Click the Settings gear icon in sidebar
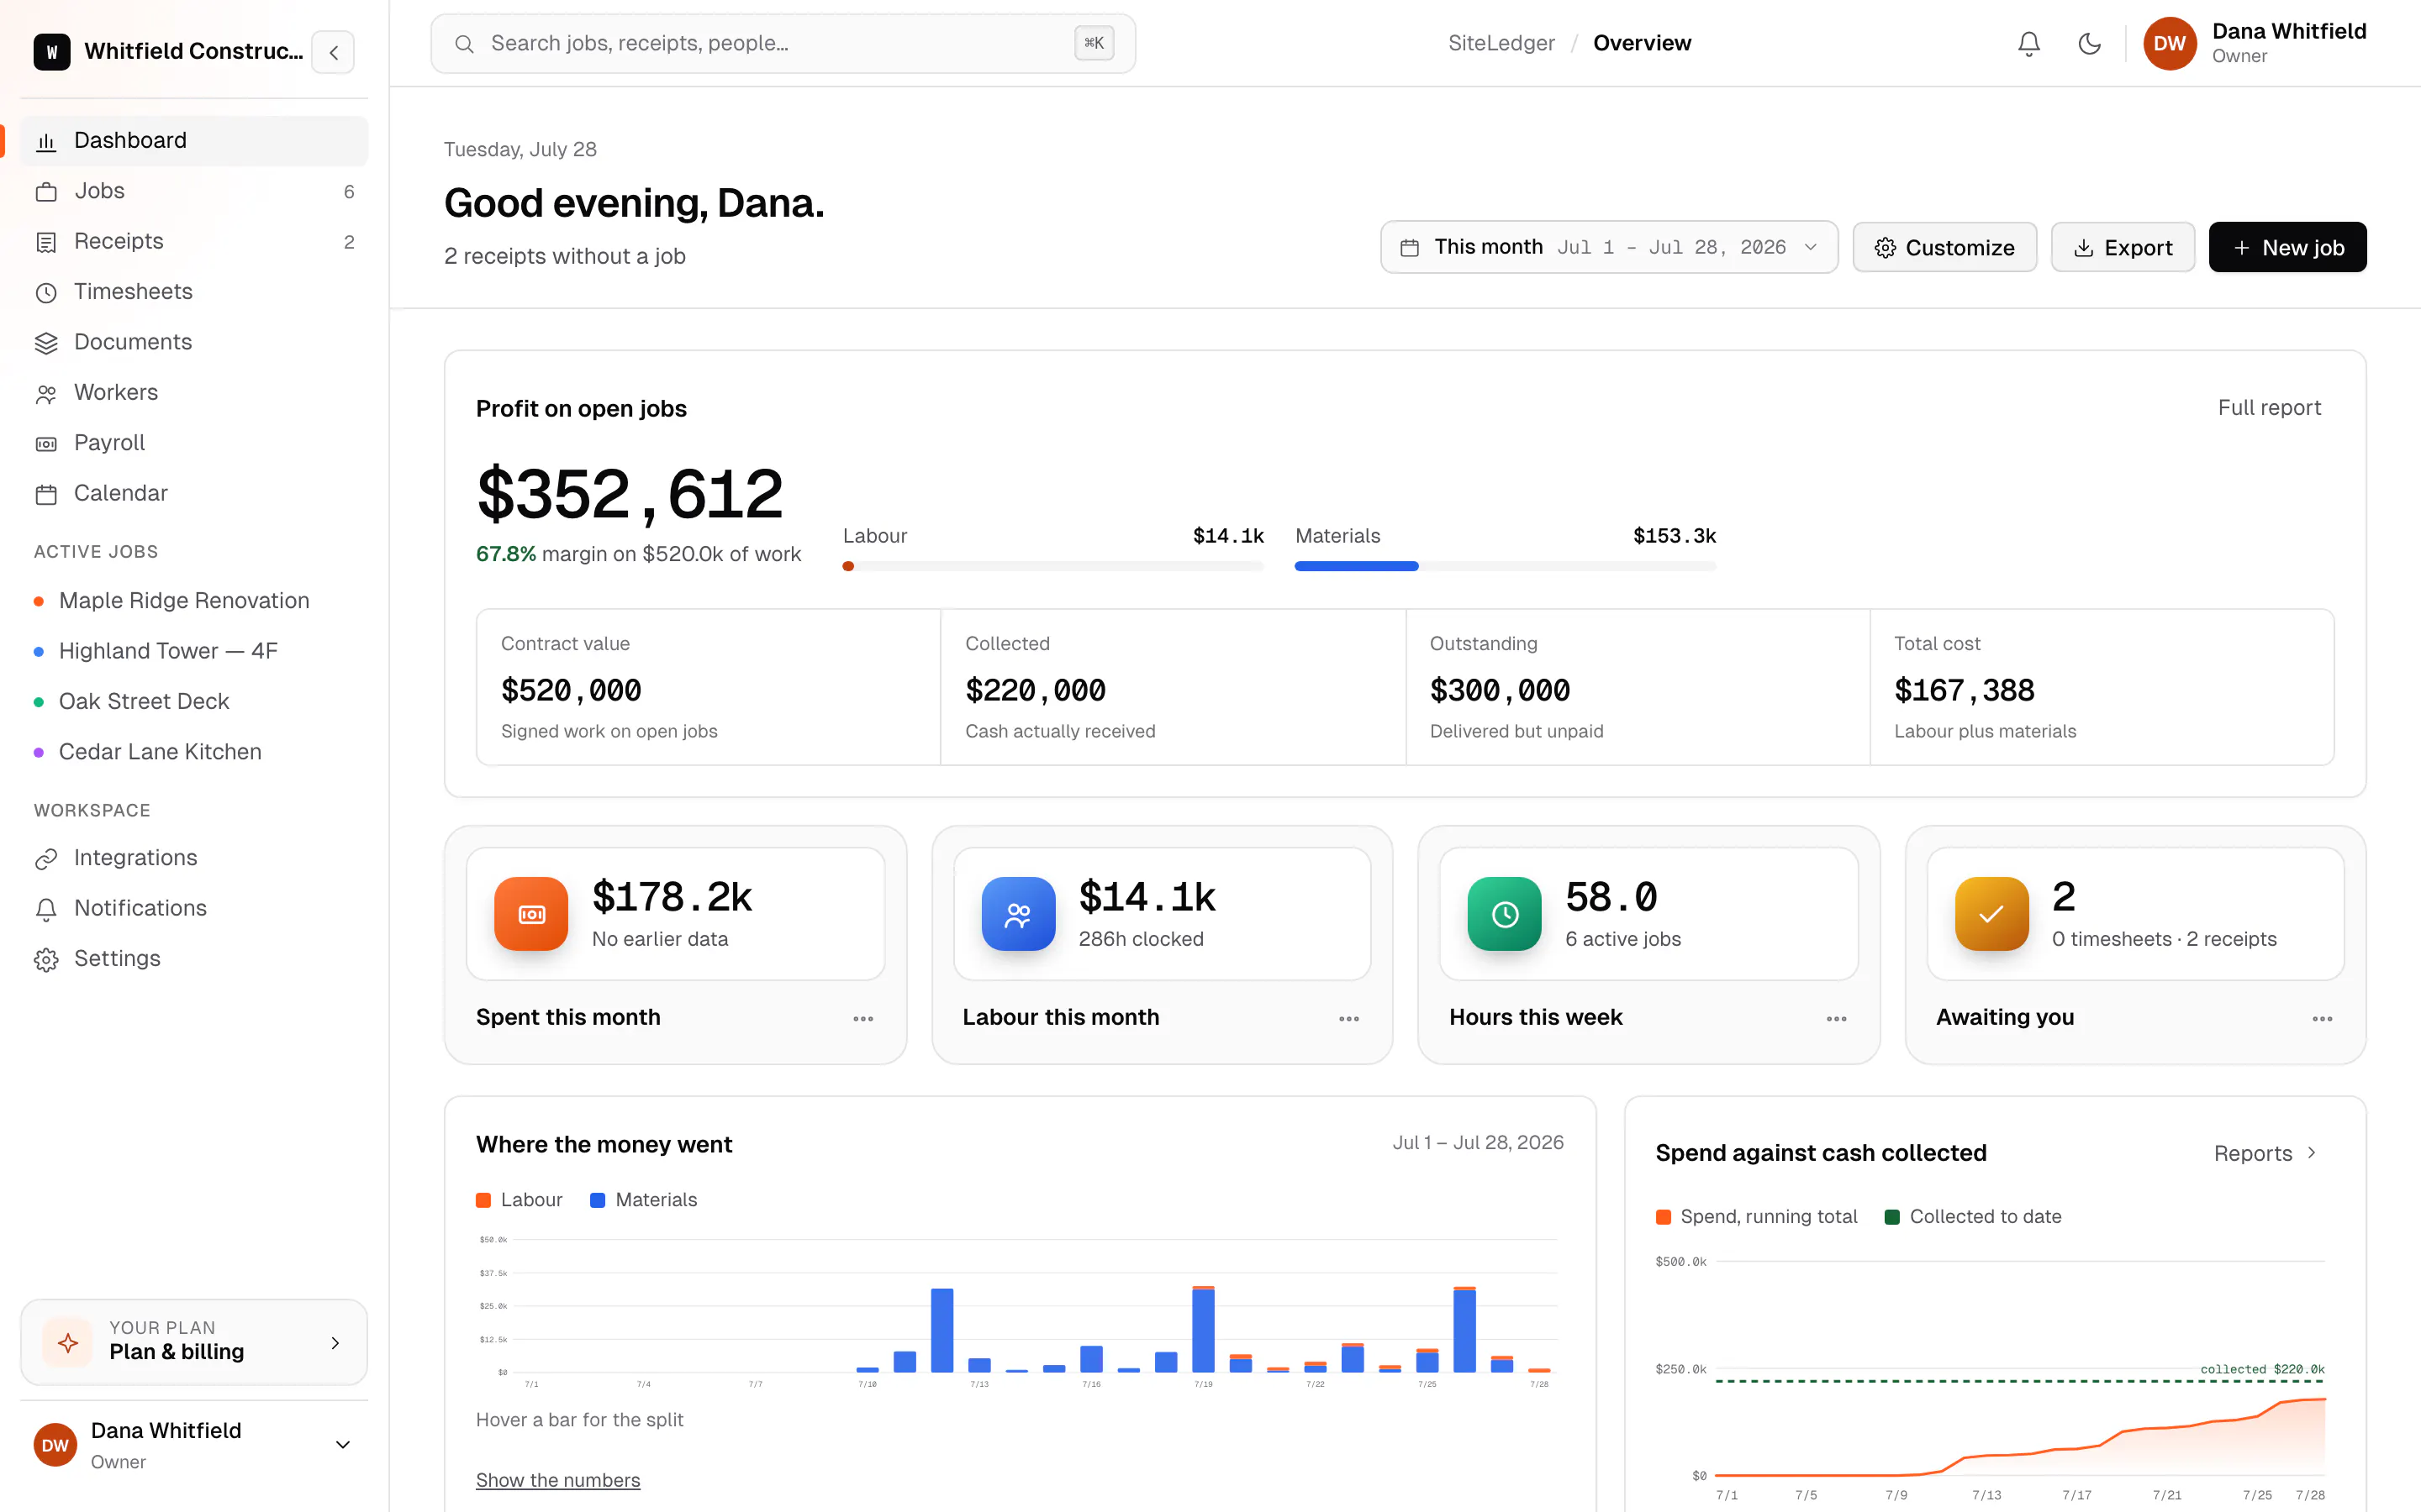The width and height of the screenshot is (2421, 1512). pyautogui.click(x=46, y=960)
